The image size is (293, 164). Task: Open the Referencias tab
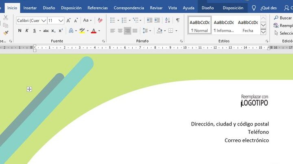coord(98,8)
